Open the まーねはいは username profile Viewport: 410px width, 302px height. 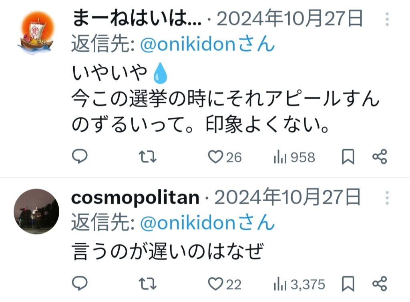click(x=137, y=19)
